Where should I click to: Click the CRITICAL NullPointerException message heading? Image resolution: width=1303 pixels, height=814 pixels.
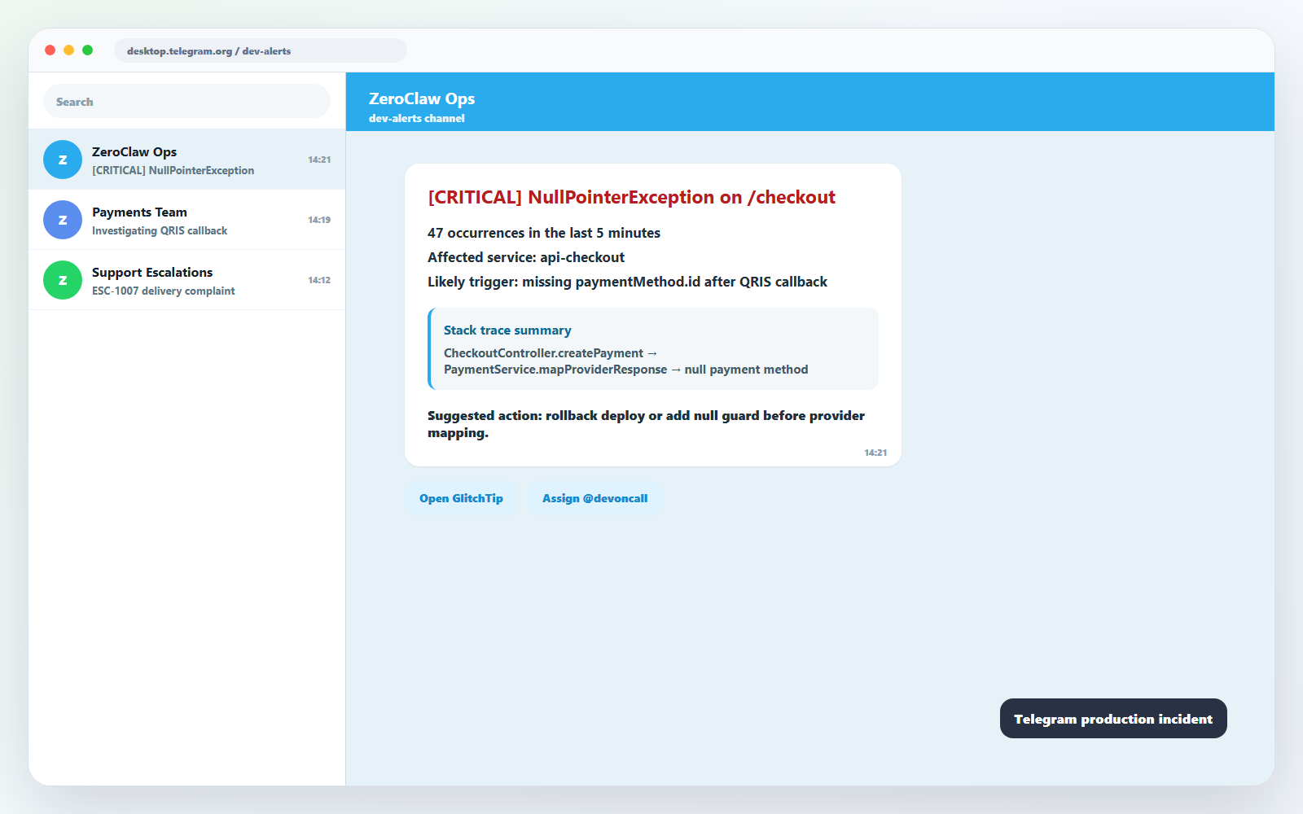[x=632, y=197]
